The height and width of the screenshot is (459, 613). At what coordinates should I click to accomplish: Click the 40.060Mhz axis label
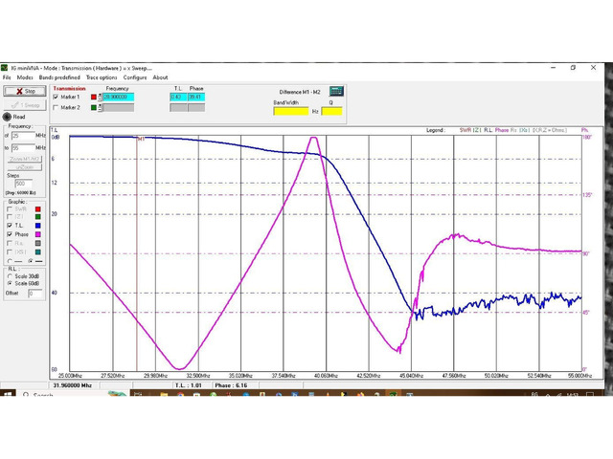326,376
